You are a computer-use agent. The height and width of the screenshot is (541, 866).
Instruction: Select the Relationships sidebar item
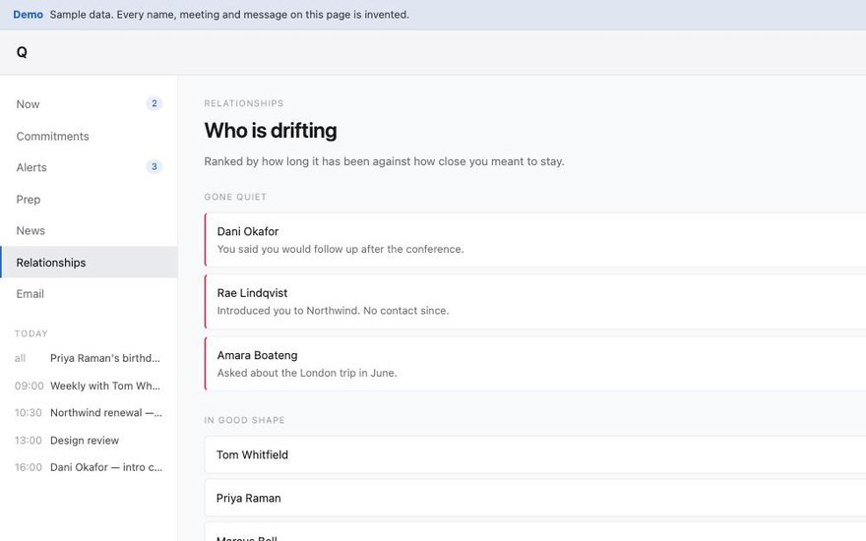coord(89,263)
